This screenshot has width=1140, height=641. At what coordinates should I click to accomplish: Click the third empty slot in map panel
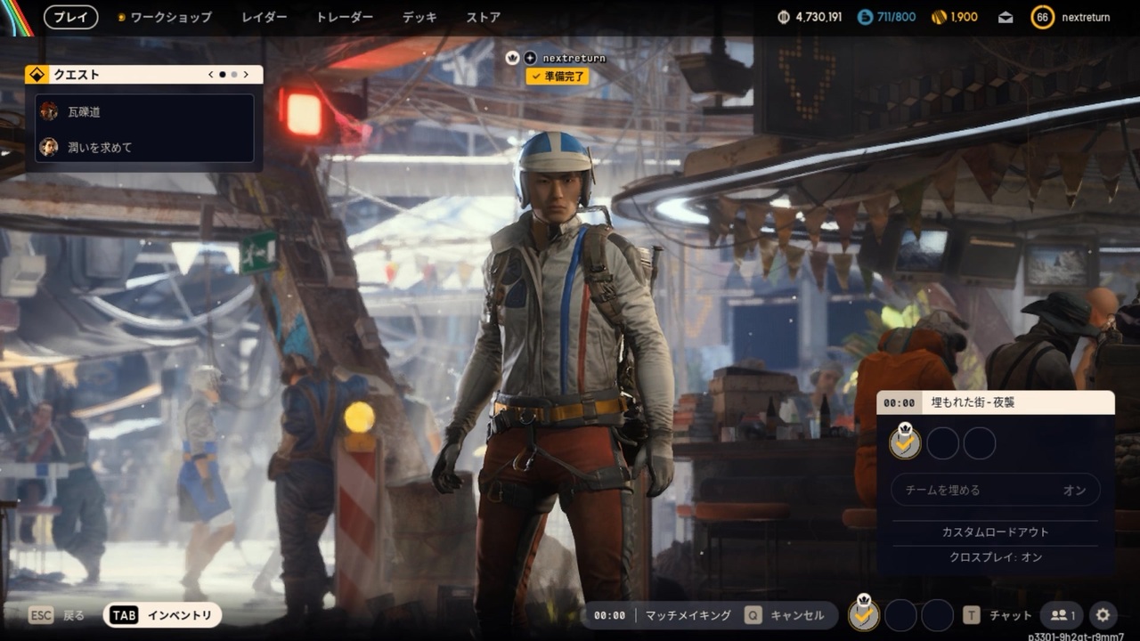click(x=980, y=443)
